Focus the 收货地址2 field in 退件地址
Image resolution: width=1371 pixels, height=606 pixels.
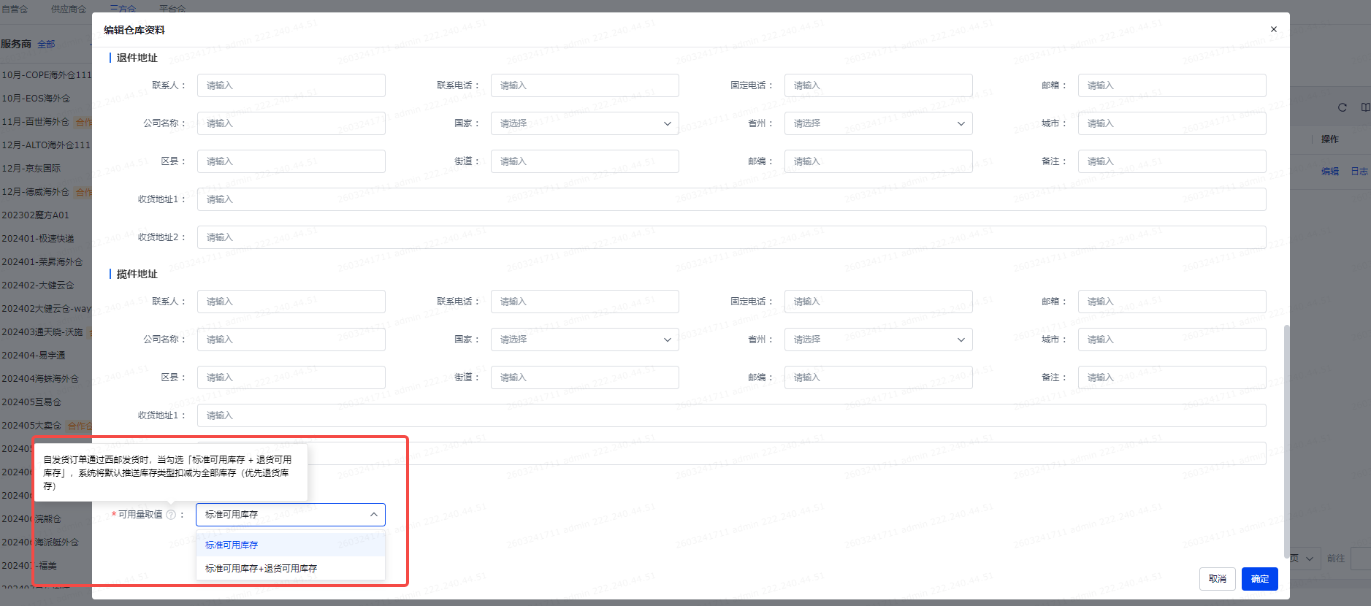click(x=731, y=237)
